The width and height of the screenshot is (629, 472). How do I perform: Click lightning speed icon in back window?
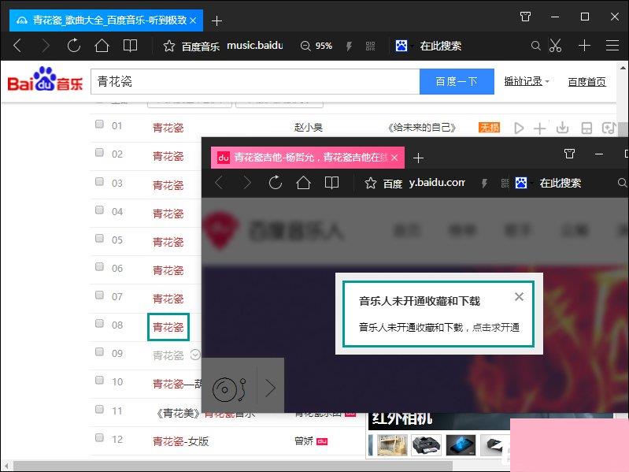[x=349, y=46]
